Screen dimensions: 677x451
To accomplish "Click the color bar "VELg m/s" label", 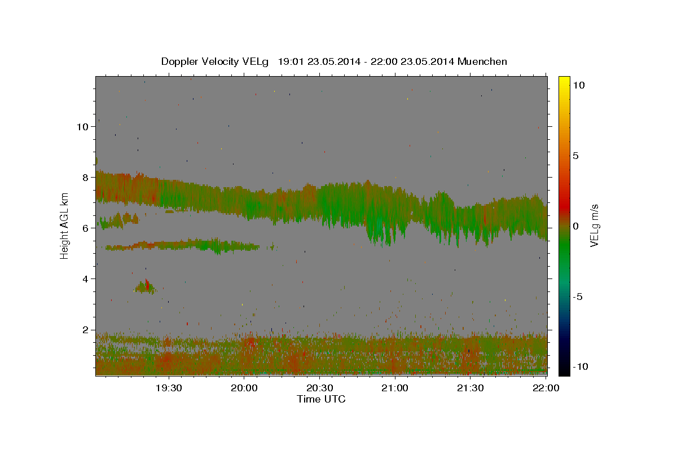I will [x=594, y=225].
